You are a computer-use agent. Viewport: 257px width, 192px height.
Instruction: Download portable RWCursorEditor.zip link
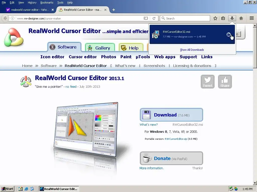pos(176,139)
